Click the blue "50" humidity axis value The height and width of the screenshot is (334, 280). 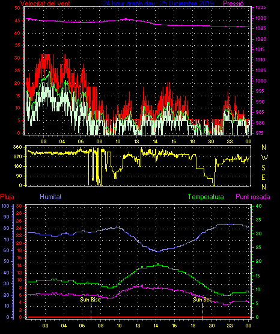coord(7,262)
